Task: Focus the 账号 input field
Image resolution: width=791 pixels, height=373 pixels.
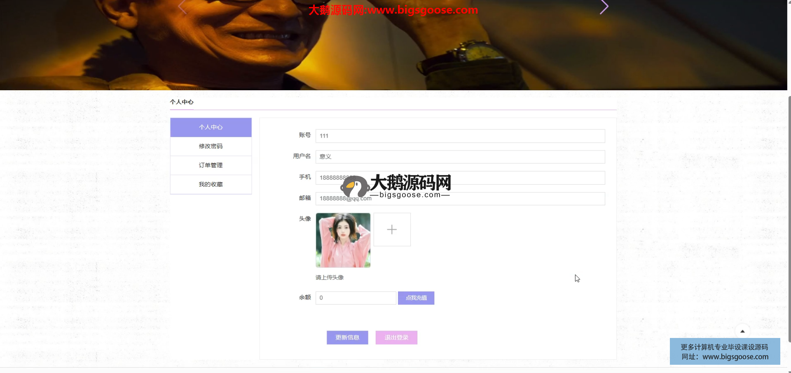Action: pyautogui.click(x=460, y=136)
